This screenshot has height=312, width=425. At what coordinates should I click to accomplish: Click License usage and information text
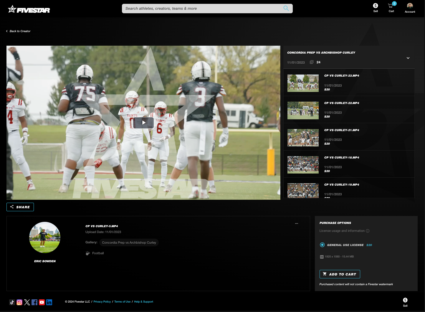342,231
